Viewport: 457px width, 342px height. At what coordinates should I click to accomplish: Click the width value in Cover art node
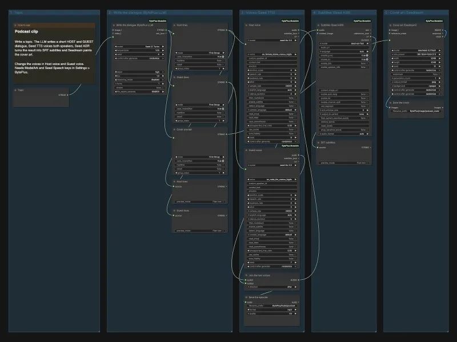(x=434, y=58)
